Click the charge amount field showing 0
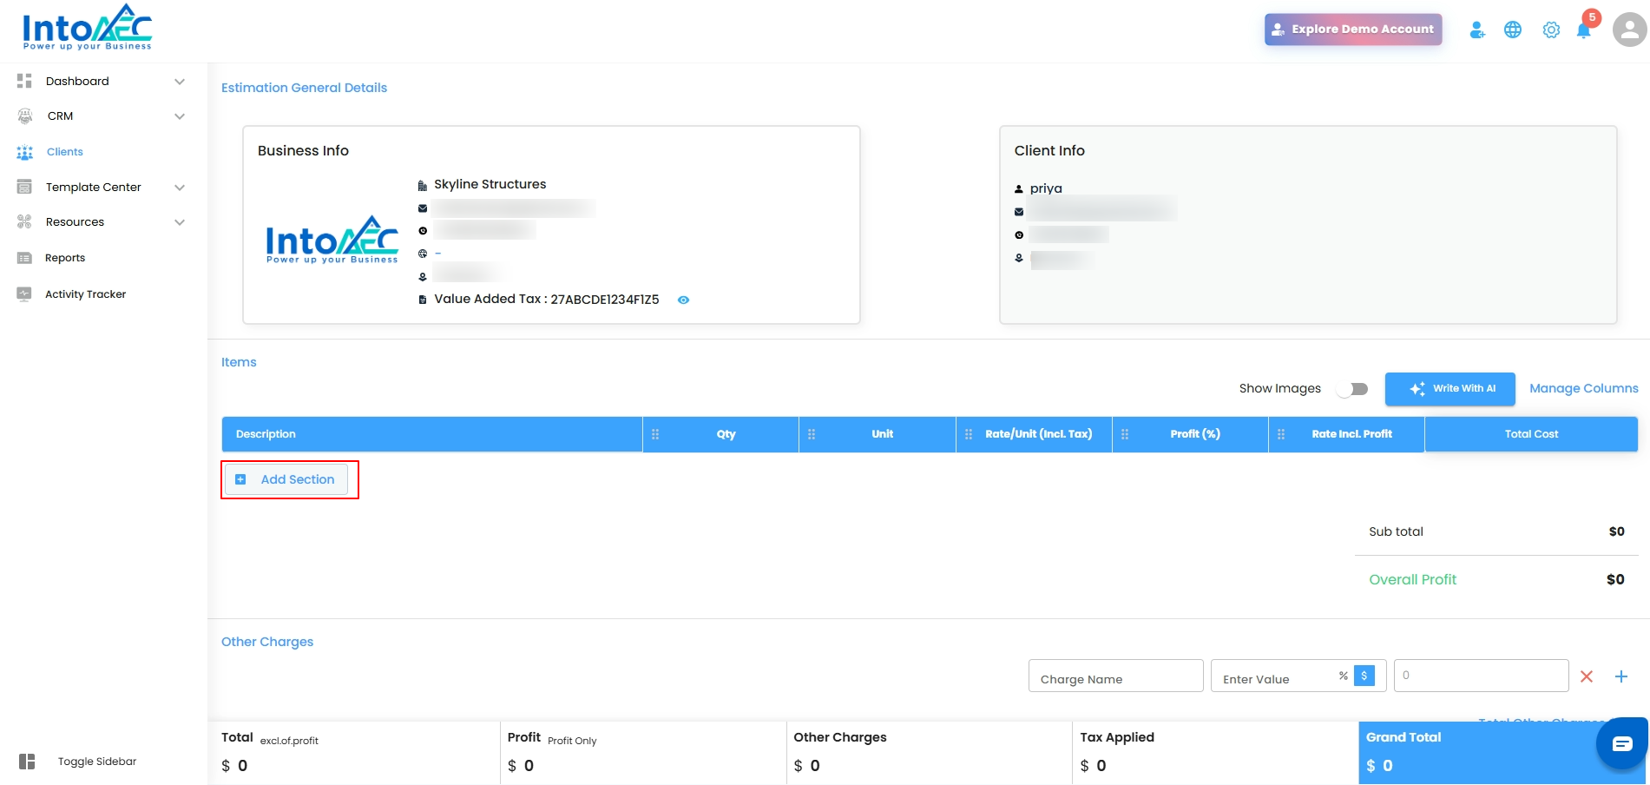 1482,676
